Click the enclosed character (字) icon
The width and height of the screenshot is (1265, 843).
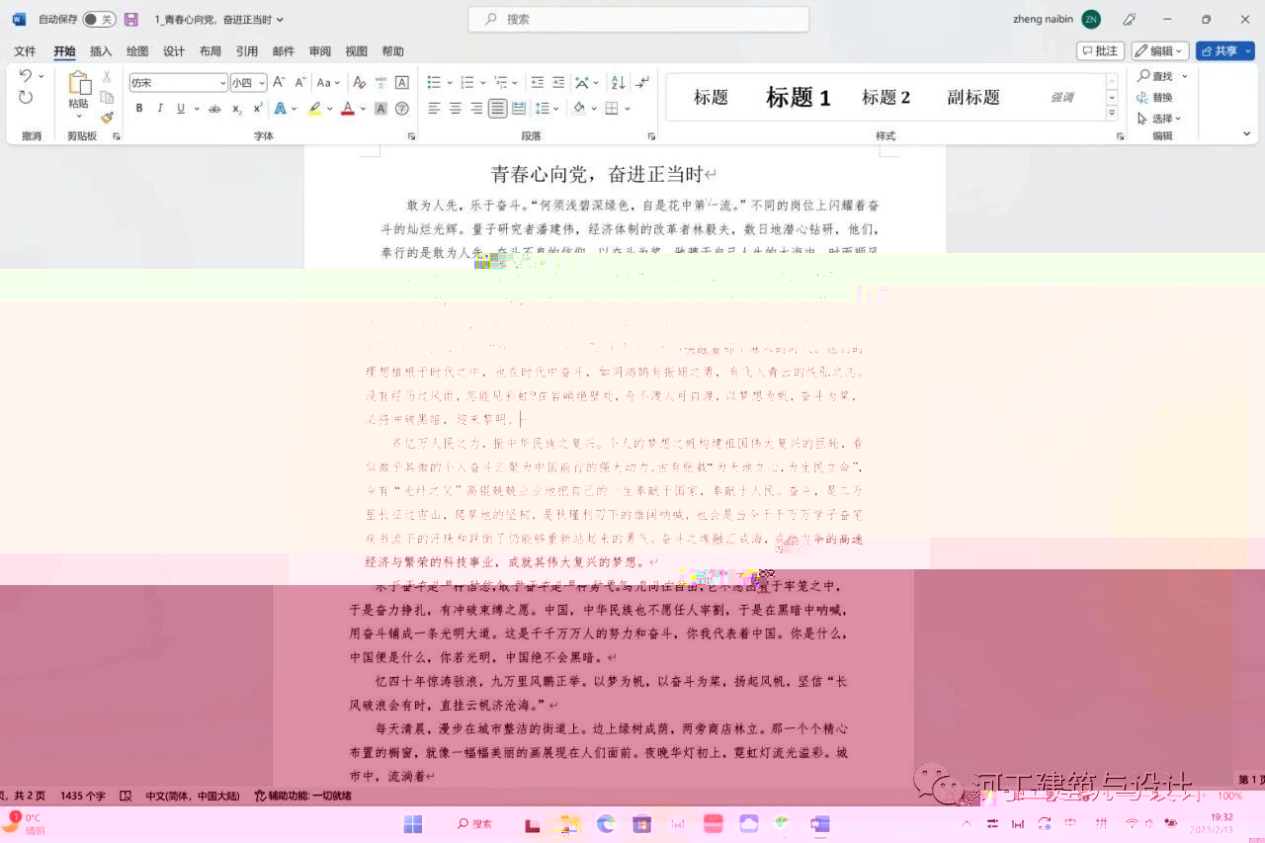coord(402,109)
